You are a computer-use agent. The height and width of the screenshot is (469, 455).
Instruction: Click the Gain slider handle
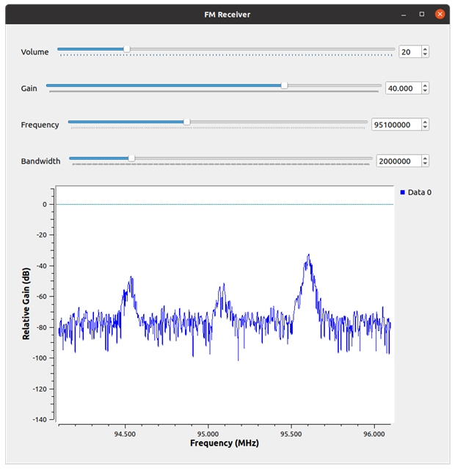pyautogui.click(x=284, y=85)
